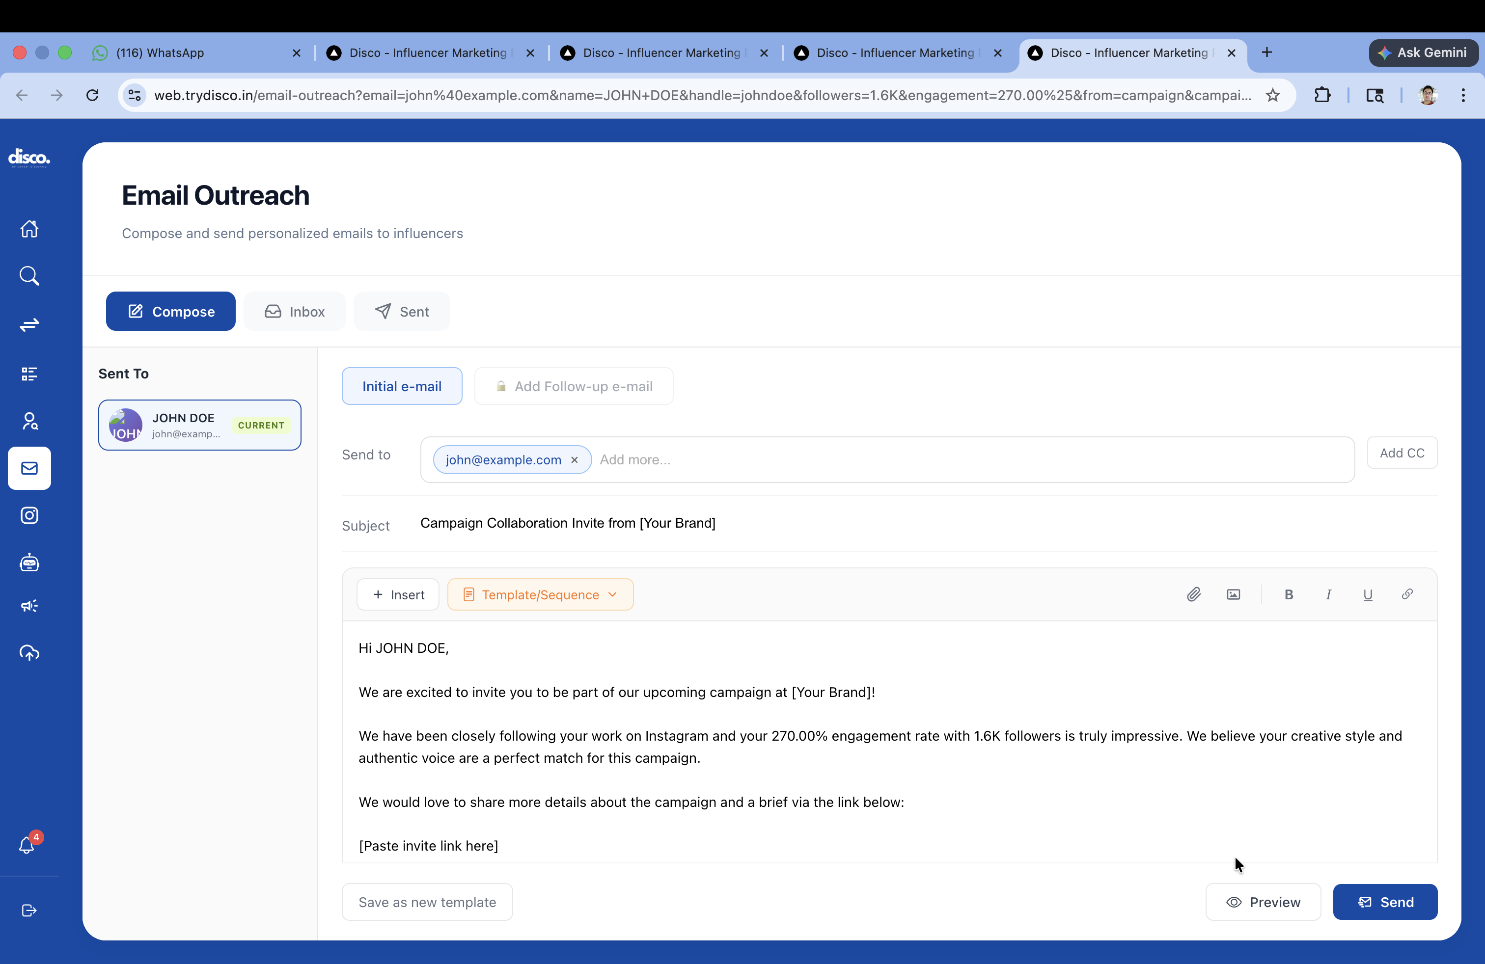Switch to the Inbox tab
Viewport: 1485px width, 964px height.
(295, 311)
